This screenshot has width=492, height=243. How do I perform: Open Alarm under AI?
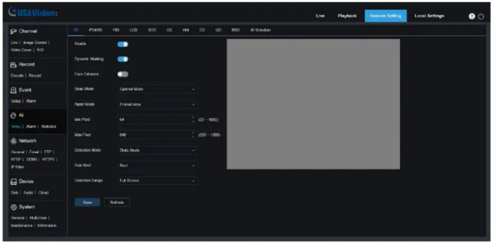(x=31, y=126)
